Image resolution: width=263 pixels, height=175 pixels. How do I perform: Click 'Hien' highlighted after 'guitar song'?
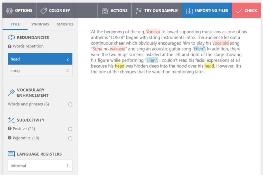point(200,49)
